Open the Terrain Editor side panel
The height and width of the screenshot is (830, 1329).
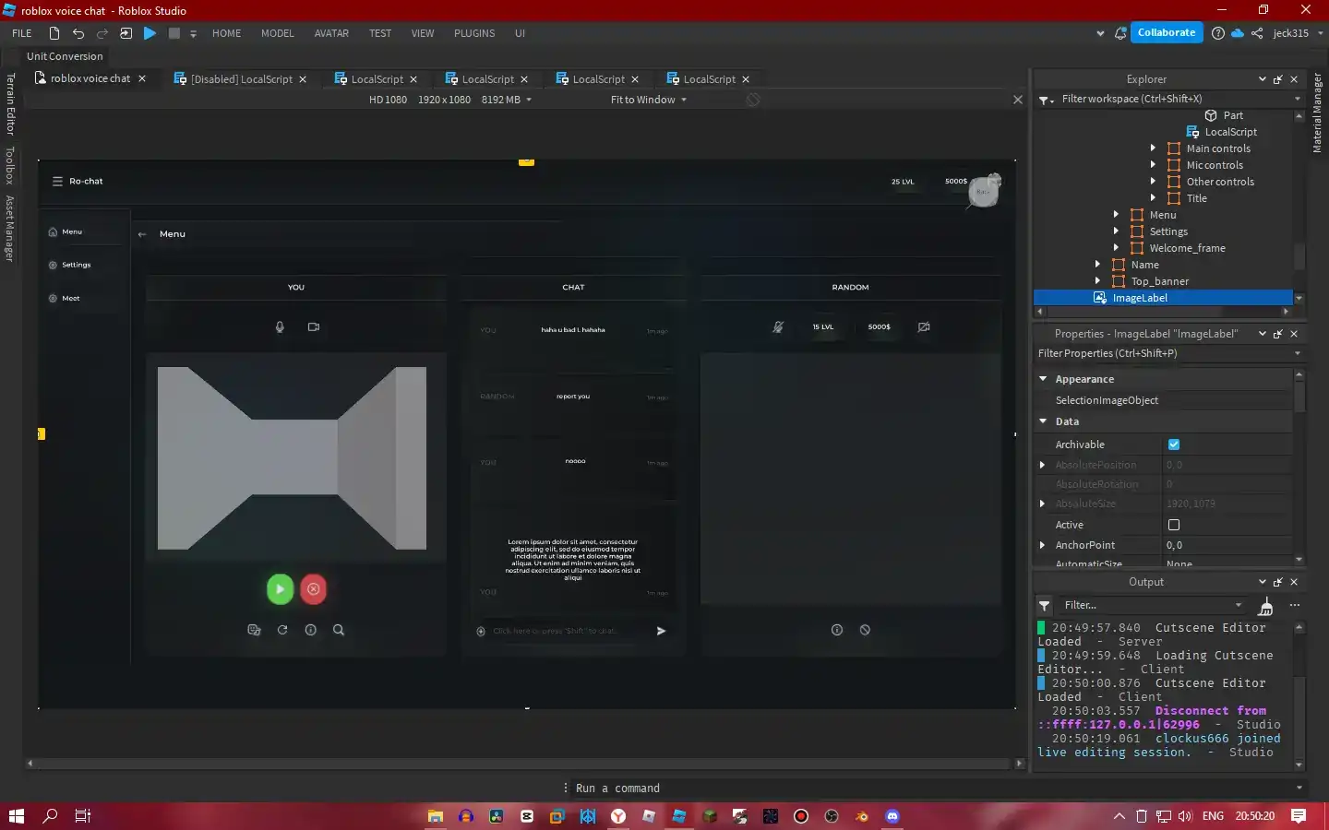pyautogui.click(x=10, y=104)
